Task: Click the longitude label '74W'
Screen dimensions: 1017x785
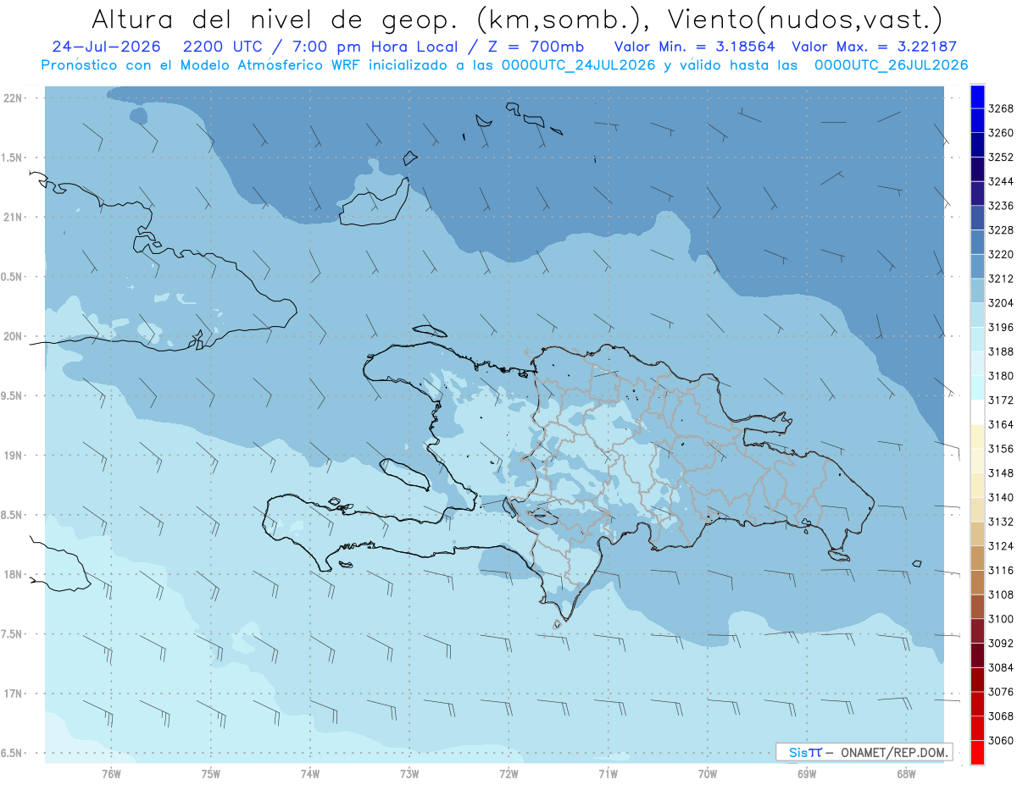Action: point(310,774)
